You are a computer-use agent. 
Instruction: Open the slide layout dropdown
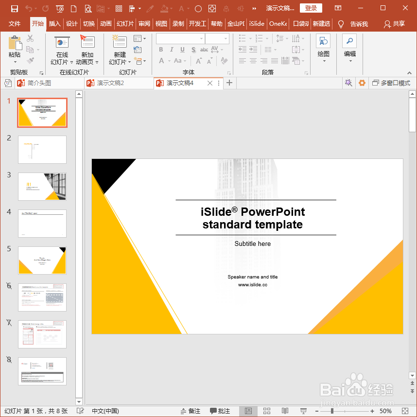coord(139,38)
